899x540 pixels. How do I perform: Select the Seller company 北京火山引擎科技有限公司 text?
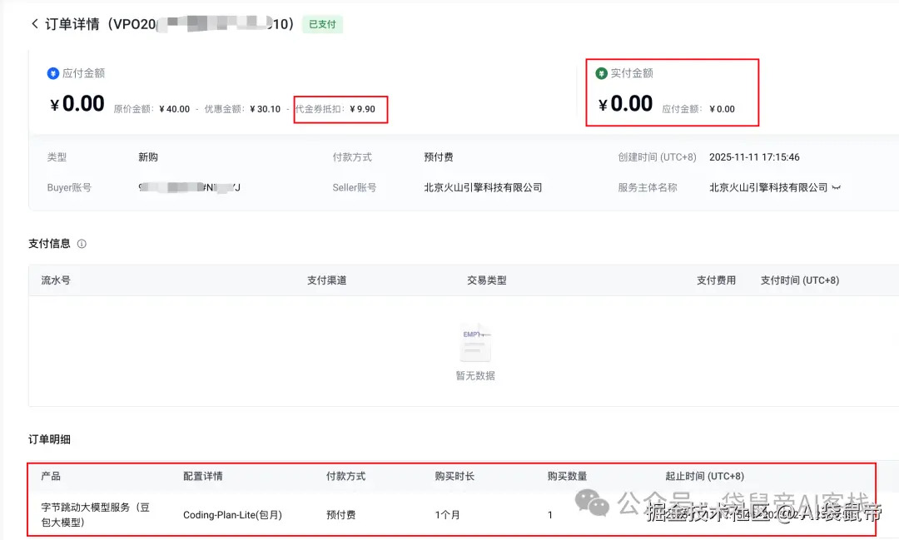pyautogui.click(x=483, y=188)
